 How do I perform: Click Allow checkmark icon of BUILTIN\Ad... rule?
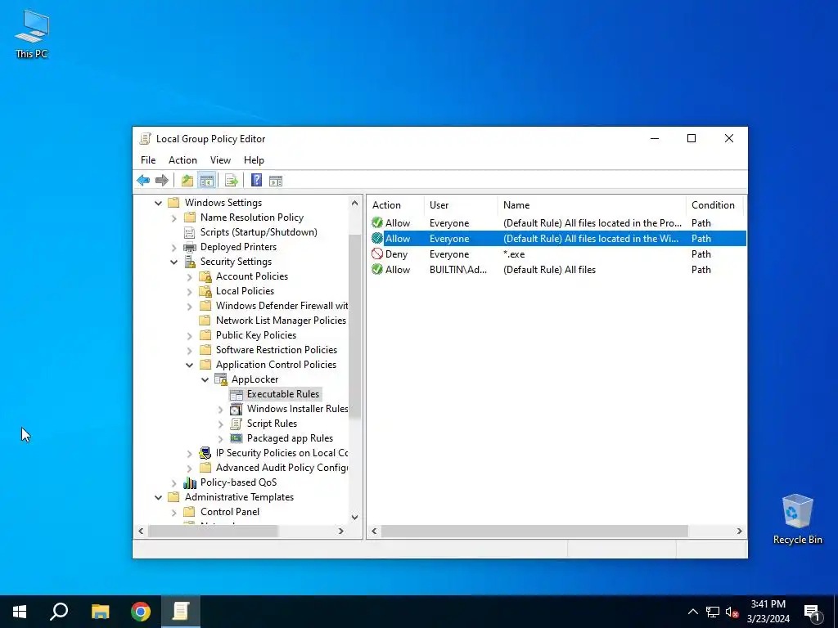coord(377,269)
